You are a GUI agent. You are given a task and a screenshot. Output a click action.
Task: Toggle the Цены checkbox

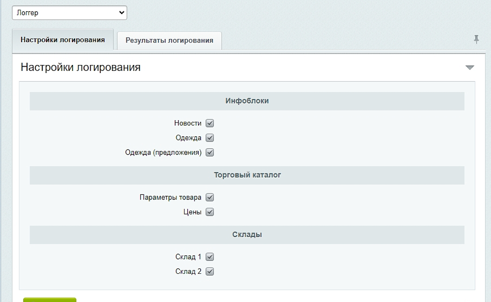click(x=210, y=212)
